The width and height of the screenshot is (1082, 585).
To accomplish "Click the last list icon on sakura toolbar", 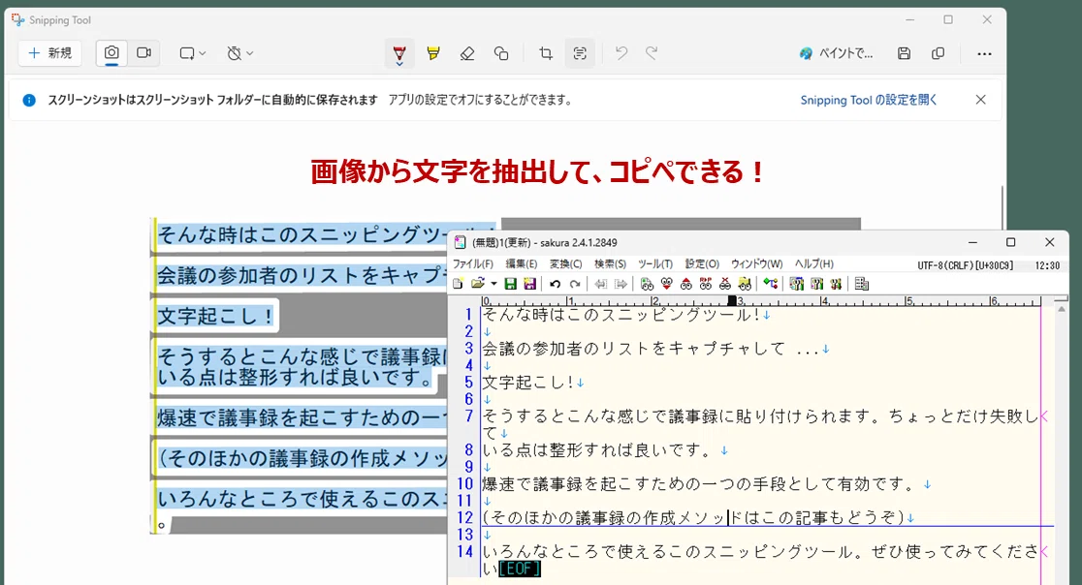I will 861,284.
